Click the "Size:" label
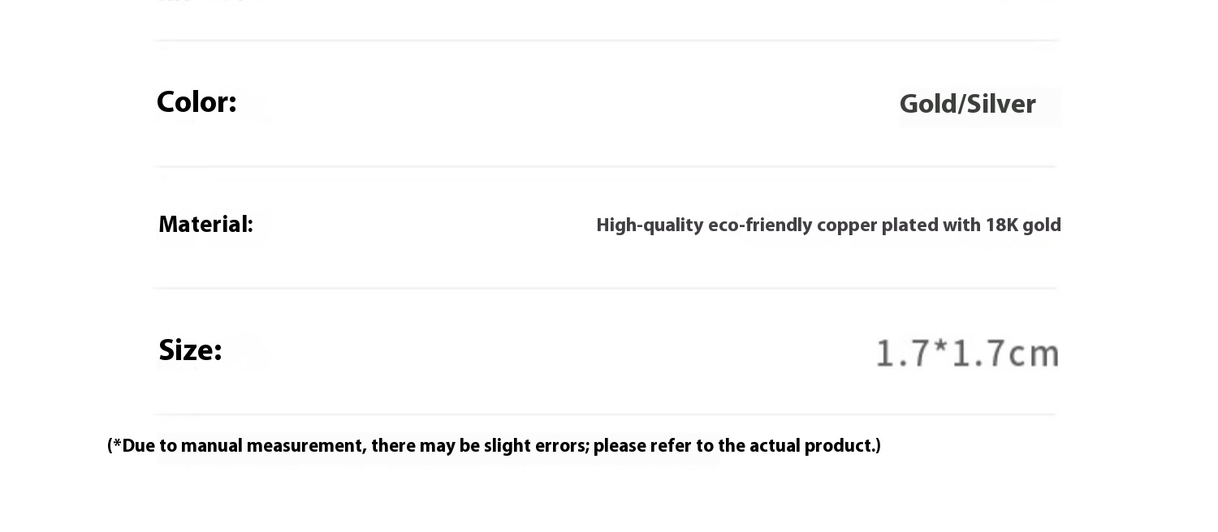 [x=190, y=350]
